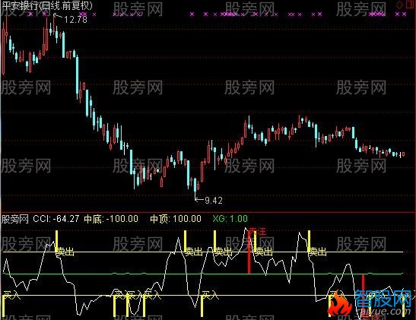The height and width of the screenshot is (320, 416).
Task: Click the red diamond icon in the chart corner
Action: [399, 5]
